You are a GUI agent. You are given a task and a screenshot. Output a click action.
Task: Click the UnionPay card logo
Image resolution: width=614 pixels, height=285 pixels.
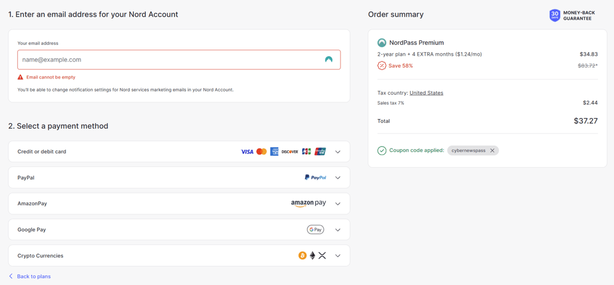click(x=320, y=151)
